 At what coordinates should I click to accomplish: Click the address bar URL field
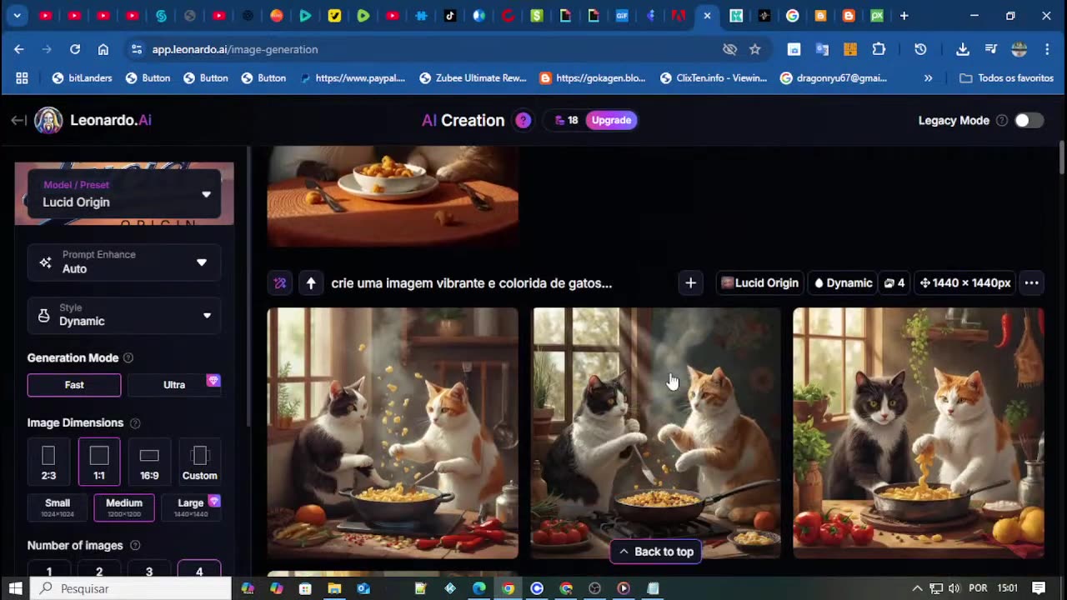pyautogui.click(x=425, y=49)
